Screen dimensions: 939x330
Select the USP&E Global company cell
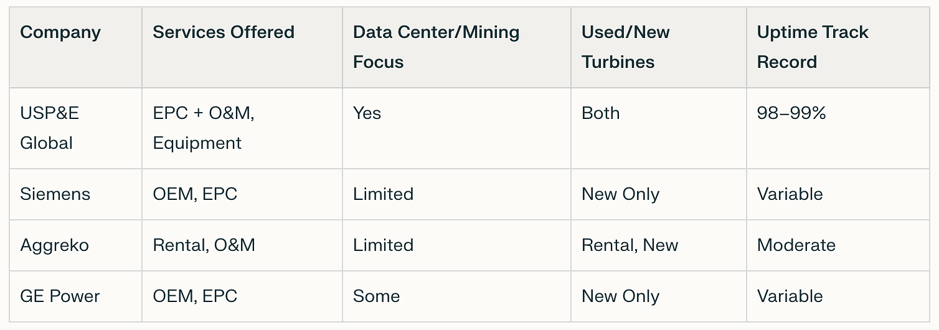pos(50,128)
